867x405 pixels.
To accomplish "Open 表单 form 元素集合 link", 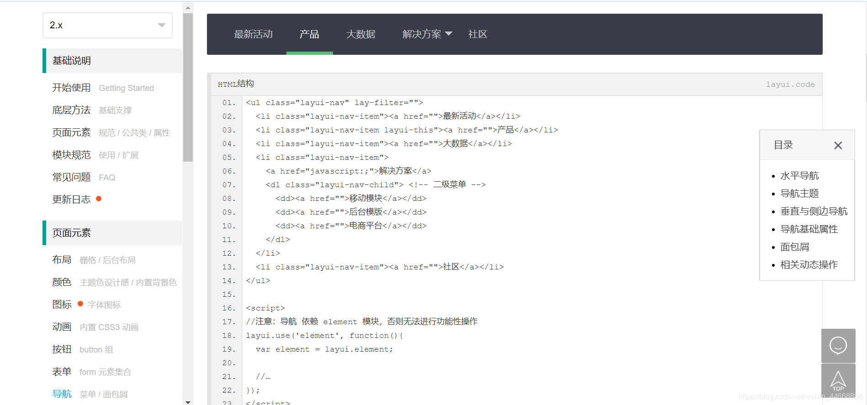I will (91, 372).
